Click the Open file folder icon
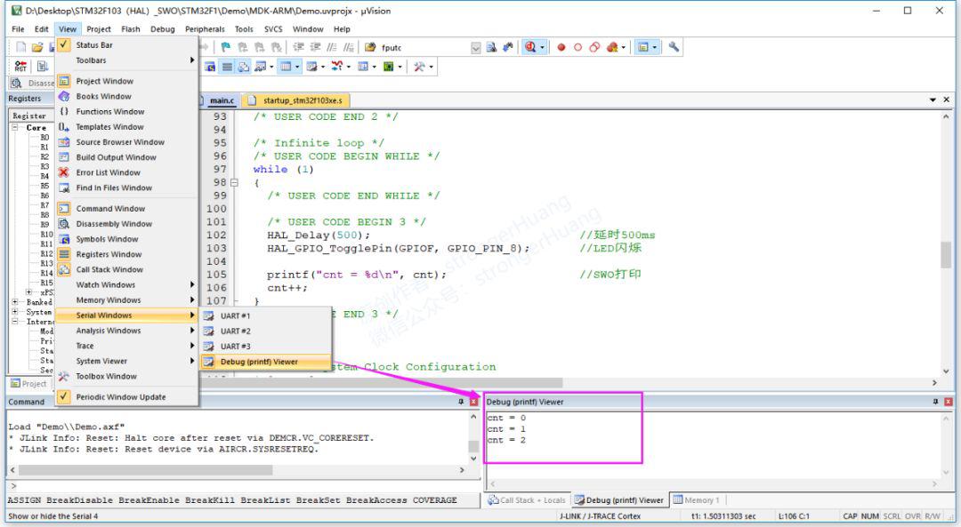This screenshot has width=961, height=527. coord(37,47)
